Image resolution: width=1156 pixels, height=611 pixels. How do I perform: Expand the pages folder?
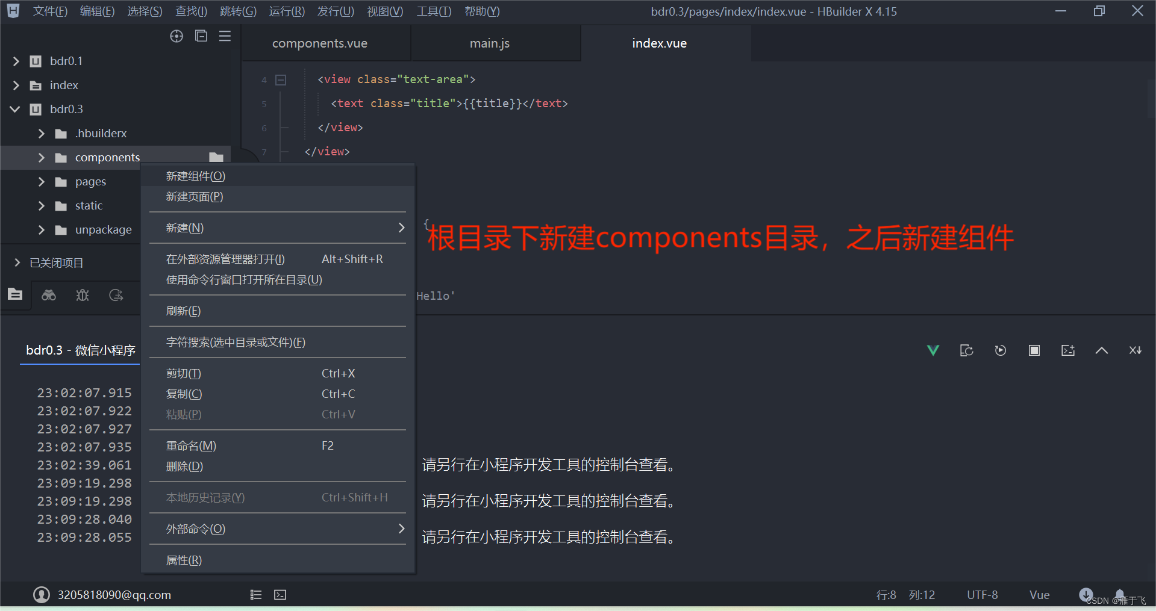pyautogui.click(x=42, y=181)
